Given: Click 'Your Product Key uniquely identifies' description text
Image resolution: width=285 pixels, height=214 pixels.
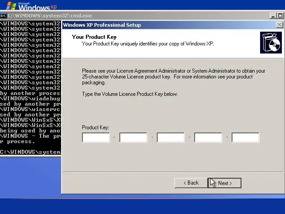Looking at the screenshot, I should pyautogui.click(x=148, y=44).
